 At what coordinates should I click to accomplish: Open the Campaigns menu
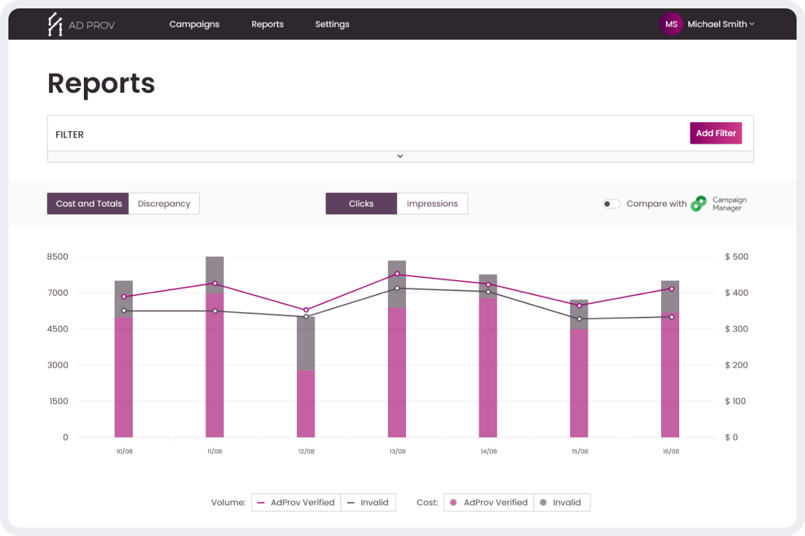tap(194, 24)
